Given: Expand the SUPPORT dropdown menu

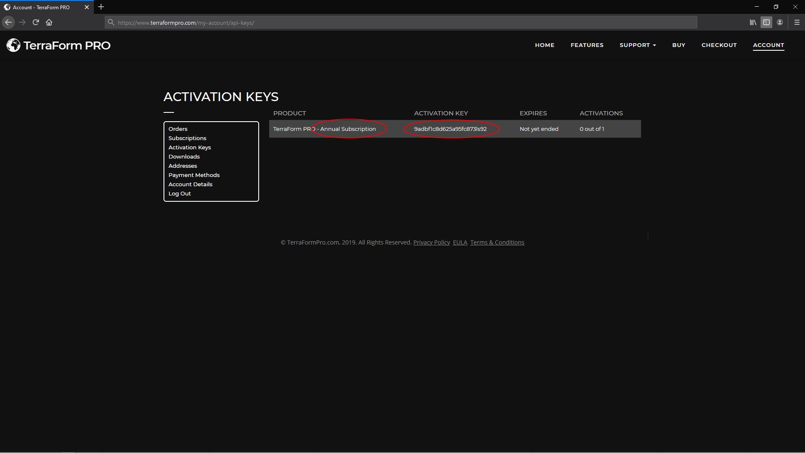Looking at the screenshot, I should 638,45.
